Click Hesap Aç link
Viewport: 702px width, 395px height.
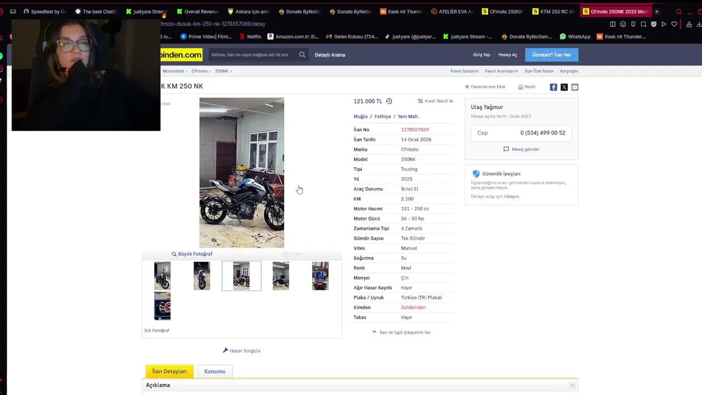pos(507,55)
